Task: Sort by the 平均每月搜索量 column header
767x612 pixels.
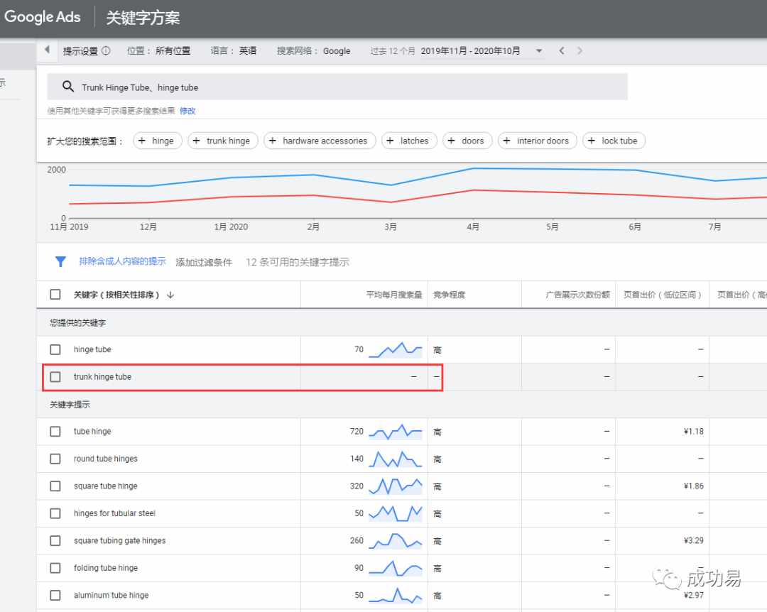Action: point(393,295)
